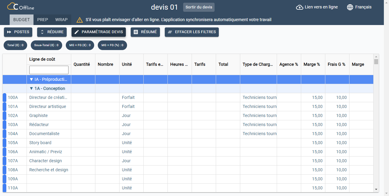Click EFFACER LES FILTRES button
The image size is (389, 196).
click(192, 32)
